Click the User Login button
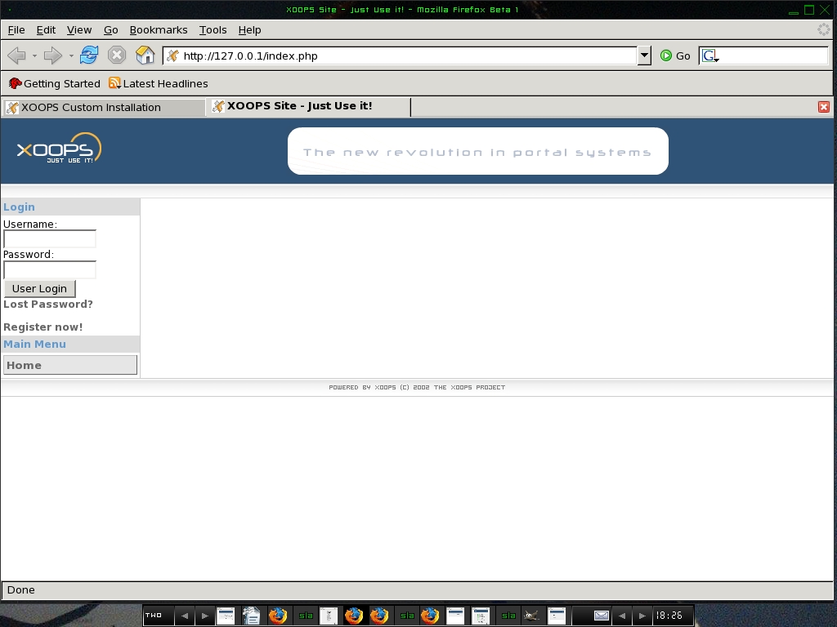 39,288
